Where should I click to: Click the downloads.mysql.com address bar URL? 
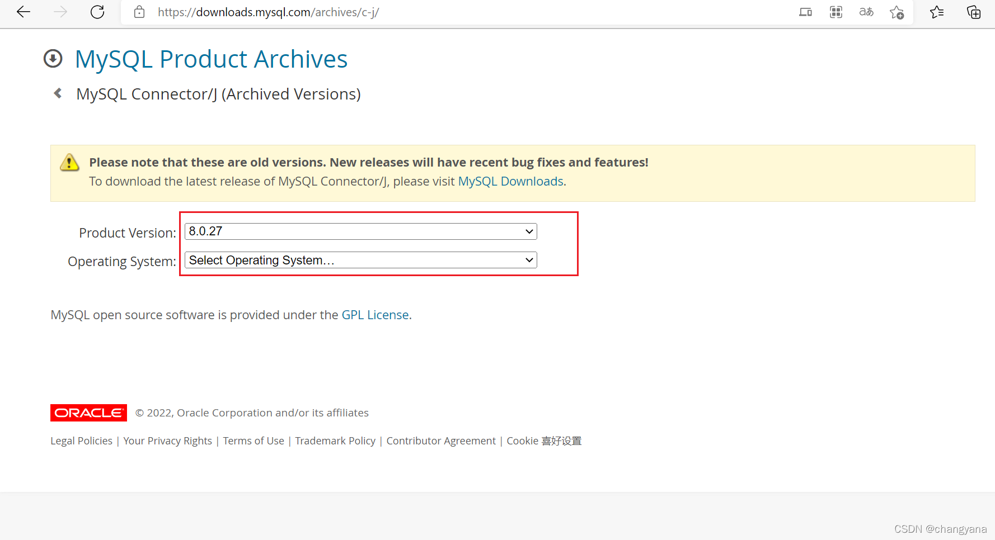269,12
